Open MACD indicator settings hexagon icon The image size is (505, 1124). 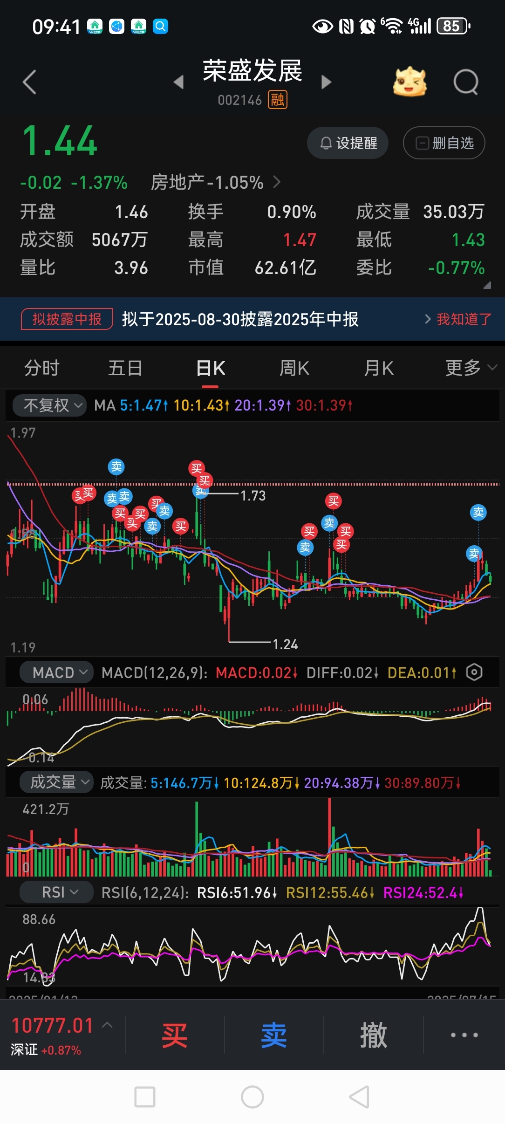474,672
